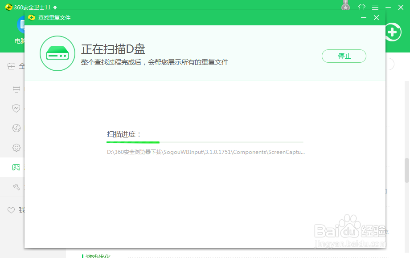Open the briefcase 全部工具 icon at sidebar top

(11, 65)
